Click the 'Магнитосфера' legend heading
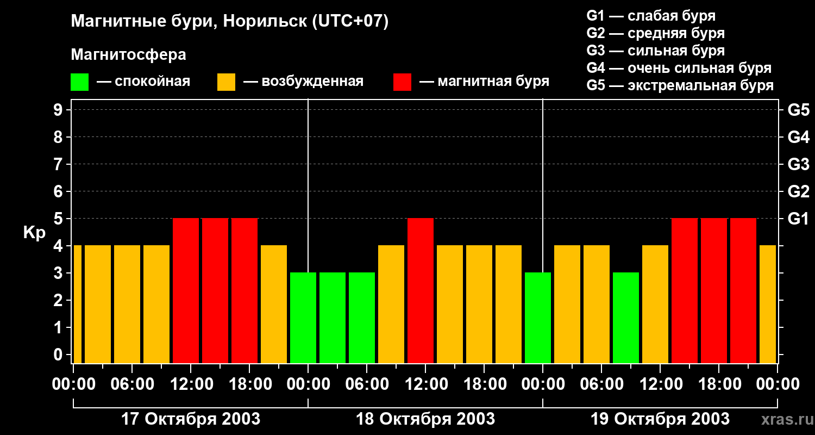Image resolution: width=815 pixels, height=435 pixels. (x=128, y=55)
